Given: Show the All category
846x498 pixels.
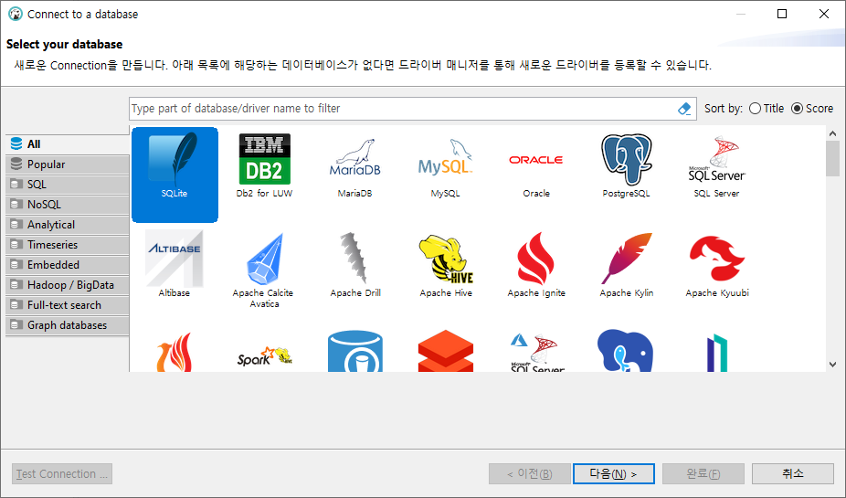Looking at the screenshot, I should (68, 144).
